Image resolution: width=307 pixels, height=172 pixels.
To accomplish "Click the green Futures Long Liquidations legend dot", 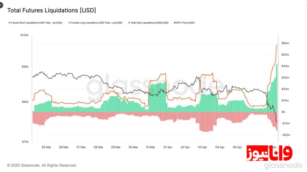I will (x=69, y=23).
